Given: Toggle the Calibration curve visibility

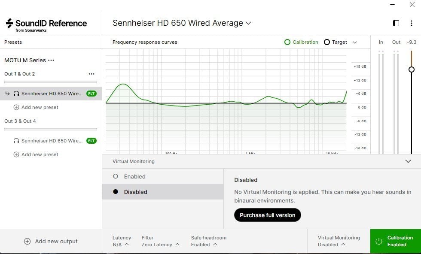Looking at the screenshot, I should coord(301,42).
